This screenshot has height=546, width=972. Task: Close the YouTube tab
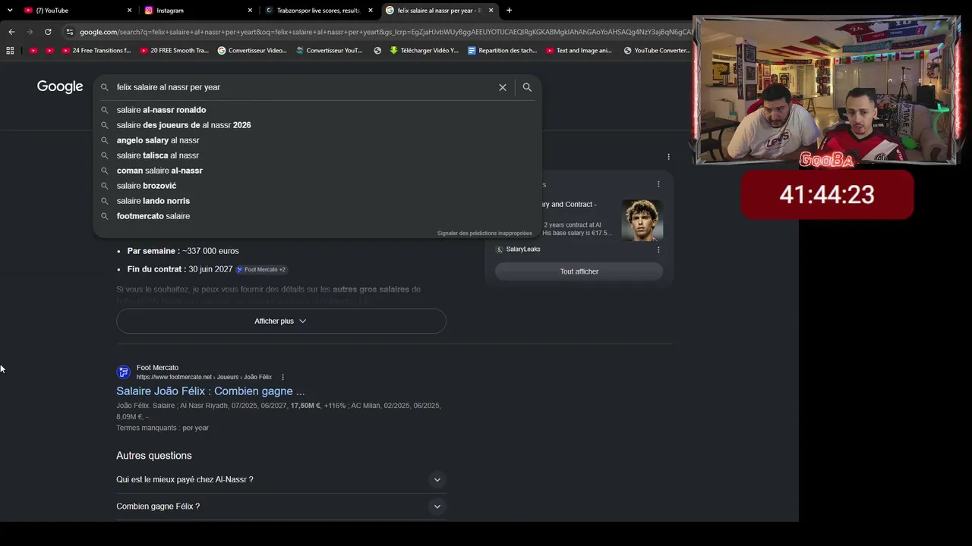tap(129, 11)
